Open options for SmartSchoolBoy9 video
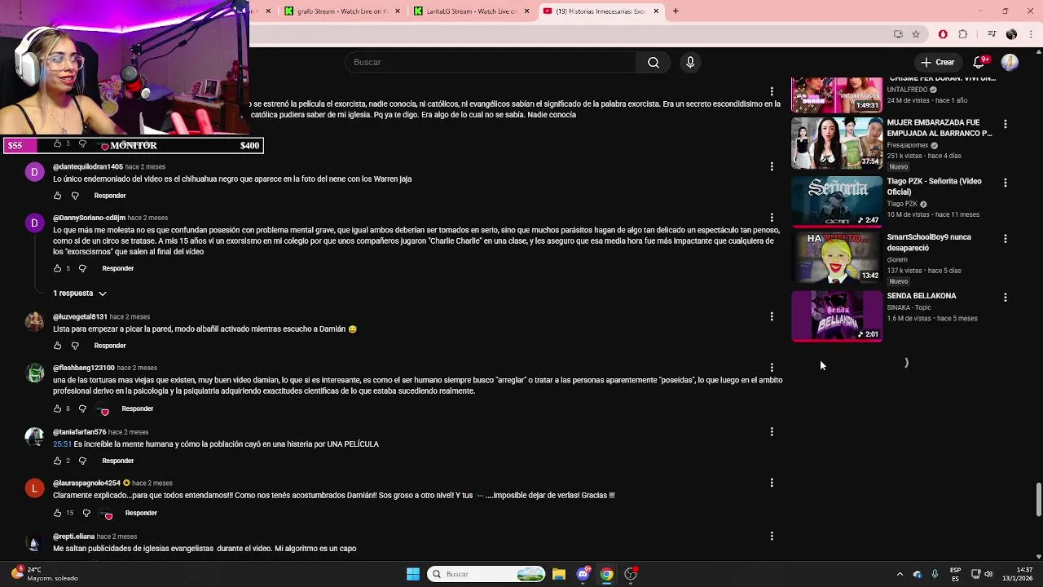This screenshot has width=1043, height=587. [x=1006, y=239]
